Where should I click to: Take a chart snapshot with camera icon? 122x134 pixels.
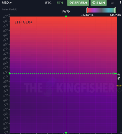pyautogui.click(x=112, y=3)
